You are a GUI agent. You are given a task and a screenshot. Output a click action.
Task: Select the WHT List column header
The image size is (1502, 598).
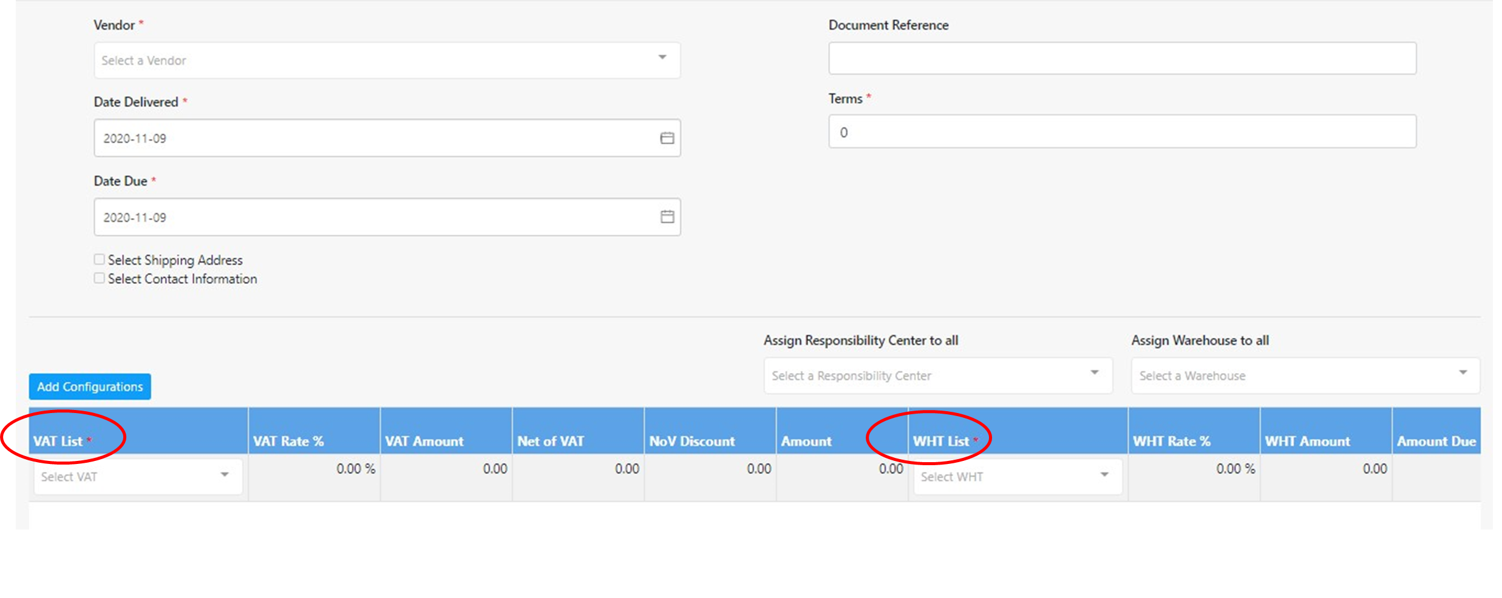pyautogui.click(x=941, y=441)
